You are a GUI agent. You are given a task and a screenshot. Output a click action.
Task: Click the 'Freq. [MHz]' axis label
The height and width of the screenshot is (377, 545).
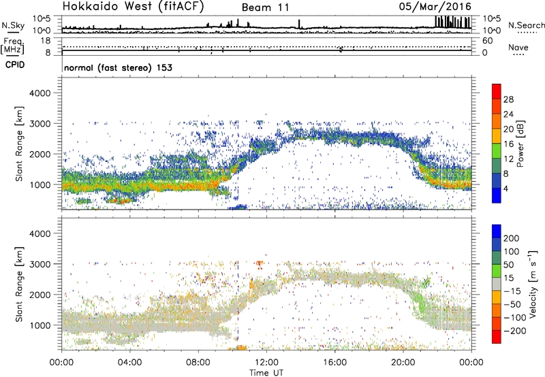(x=12, y=46)
